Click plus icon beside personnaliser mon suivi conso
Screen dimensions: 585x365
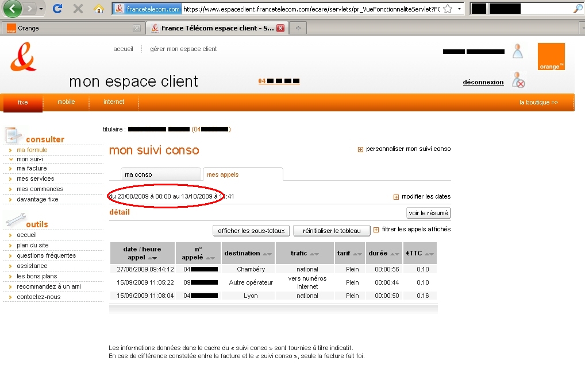(360, 149)
